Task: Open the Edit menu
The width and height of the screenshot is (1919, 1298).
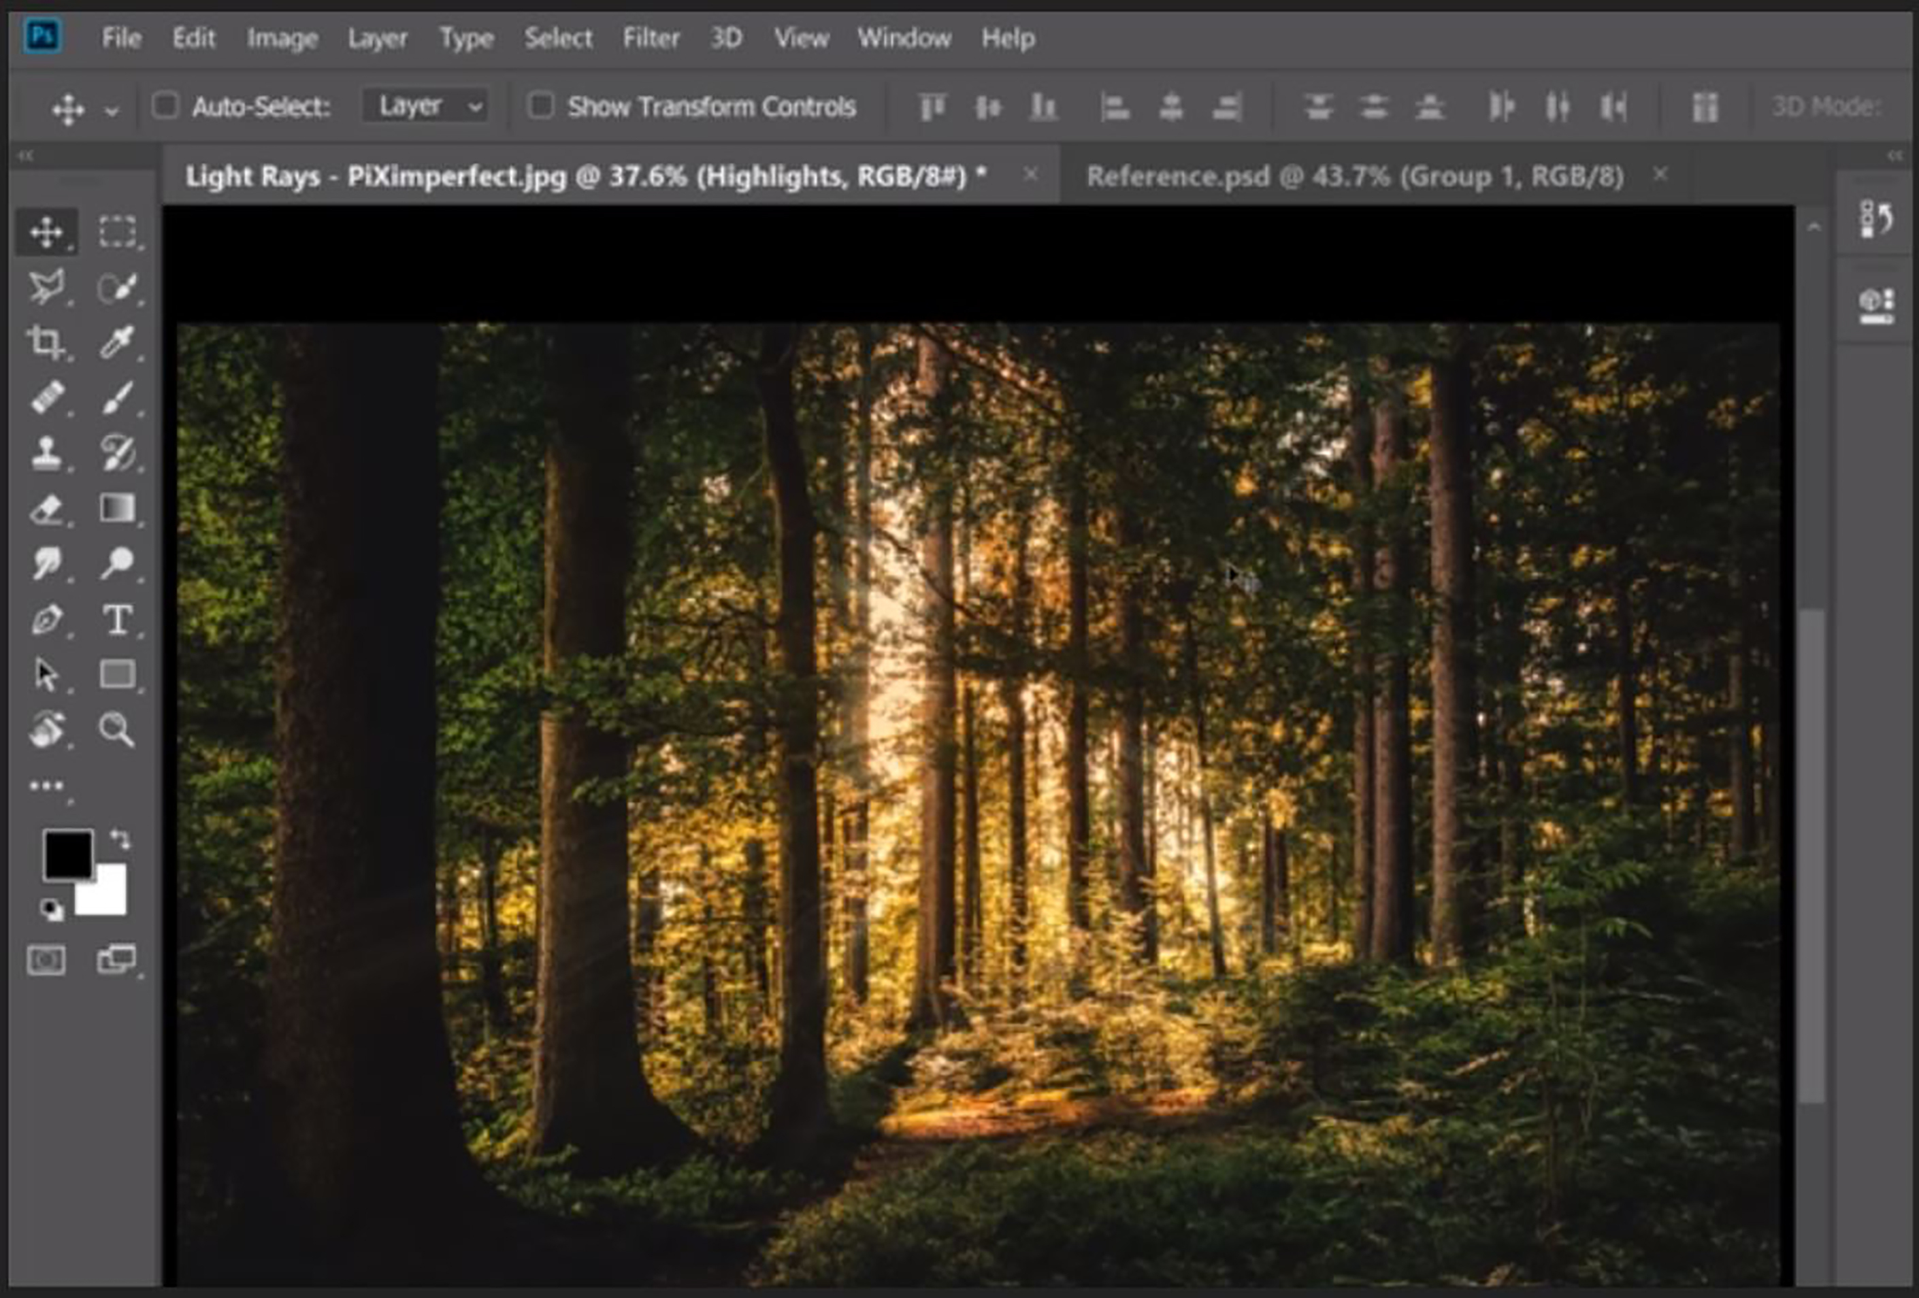Action: coord(193,37)
